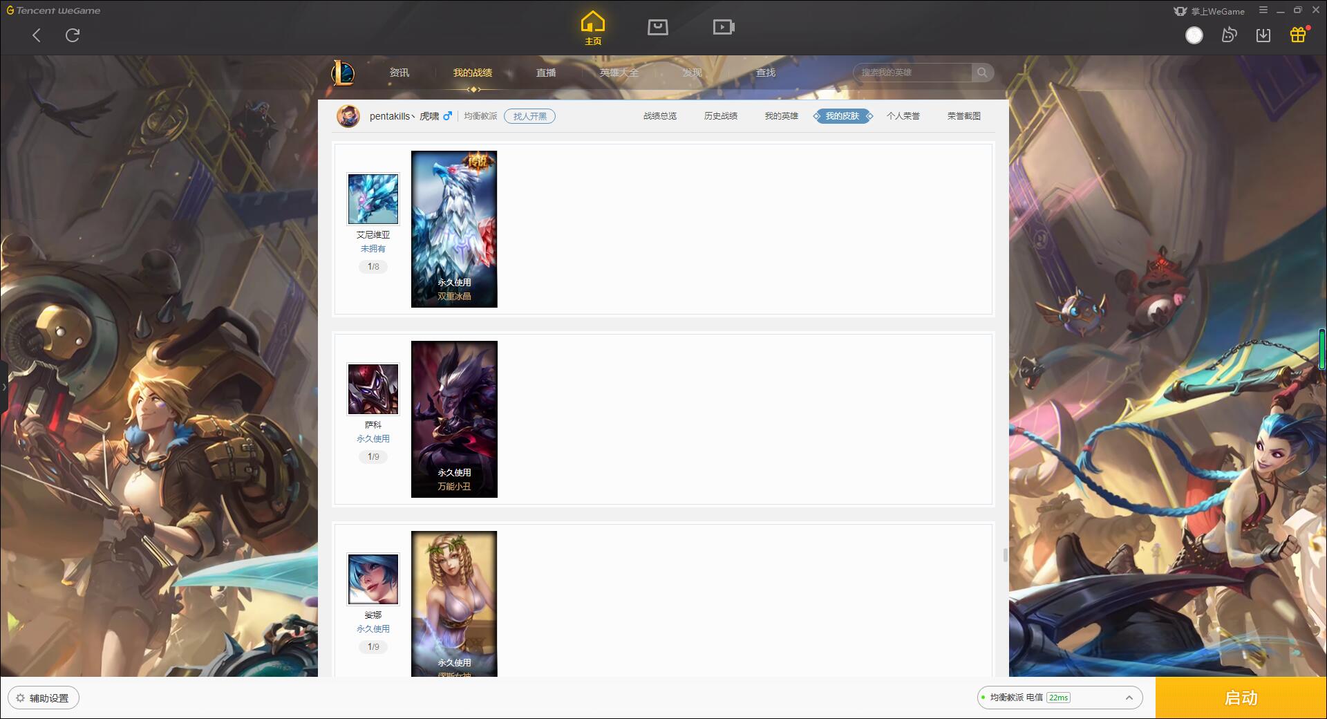The height and width of the screenshot is (719, 1327).
Task: Click the 掌上WeGame mobile link
Action: pyautogui.click(x=1210, y=11)
